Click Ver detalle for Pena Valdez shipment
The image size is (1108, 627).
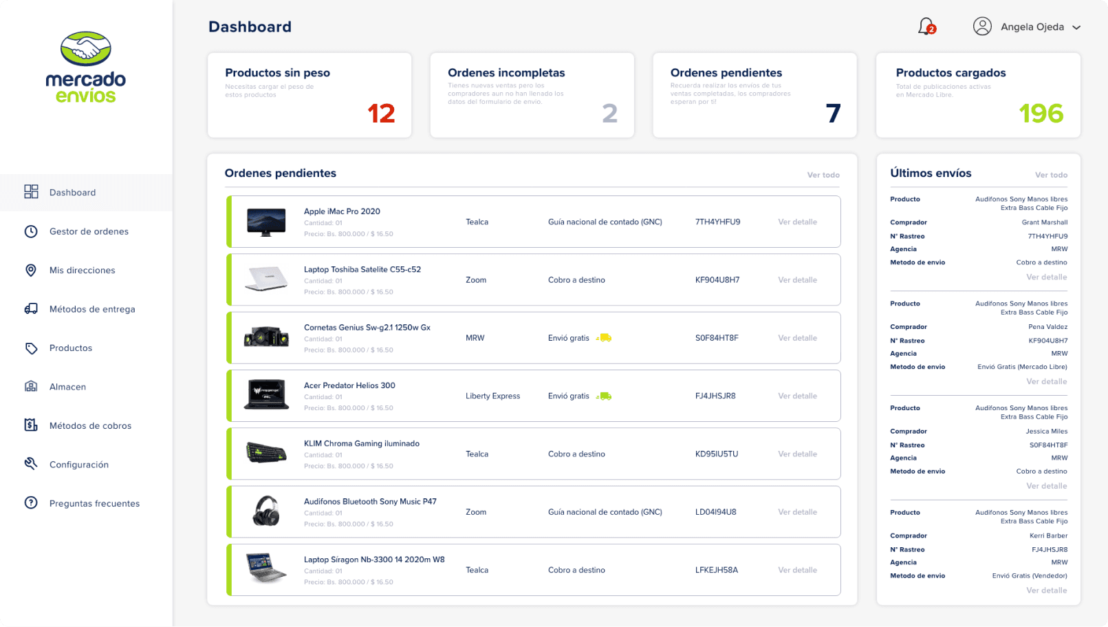pos(1047,381)
